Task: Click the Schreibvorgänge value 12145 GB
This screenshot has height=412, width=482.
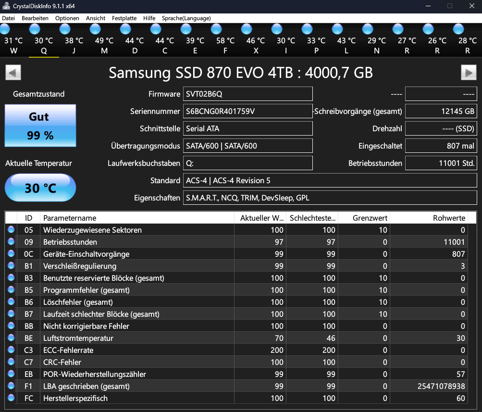Action: tap(441, 112)
